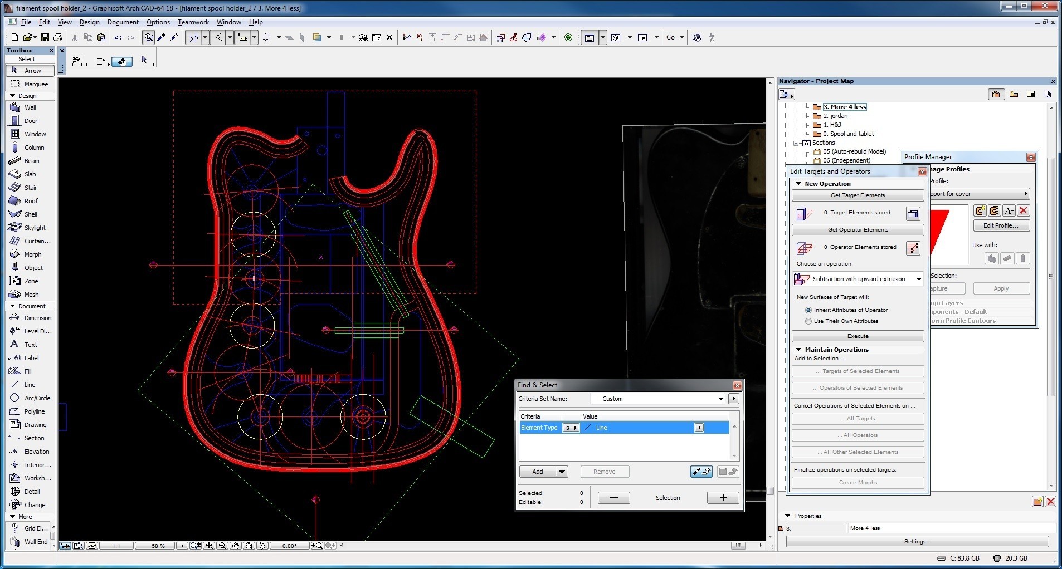The width and height of the screenshot is (1062, 569).
Task: Toggle the Use with Beam button
Action: point(1007,258)
